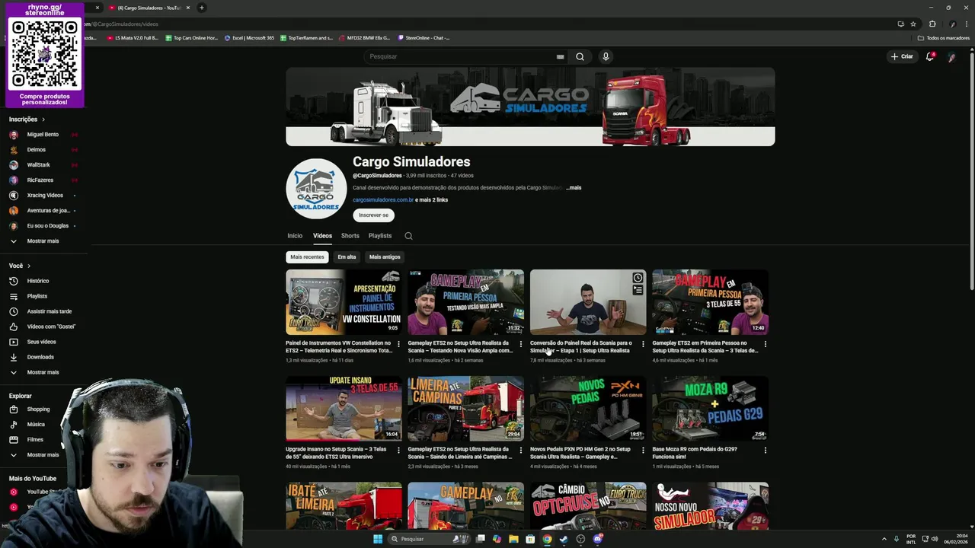Image resolution: width=975 pixels, height=548 pixels.
Task: Open browser extensions puzzle icon
Action: pos(932,24)
